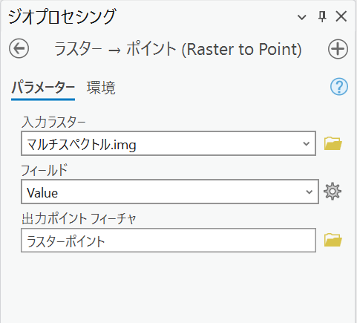This screenshot has height=323, width=357.
Task: Open tool help via the blue question mark
Action: click(x=339, y=87)
